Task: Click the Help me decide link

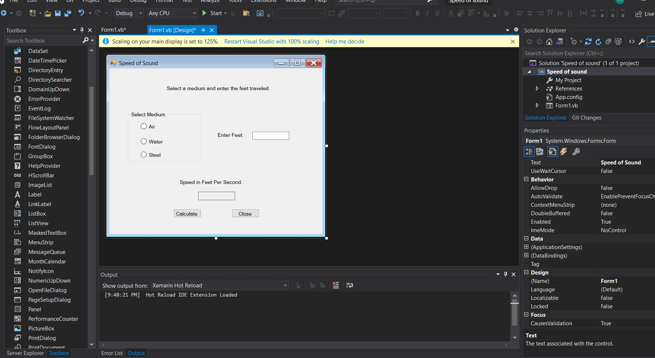Action: tap(345, 42)
